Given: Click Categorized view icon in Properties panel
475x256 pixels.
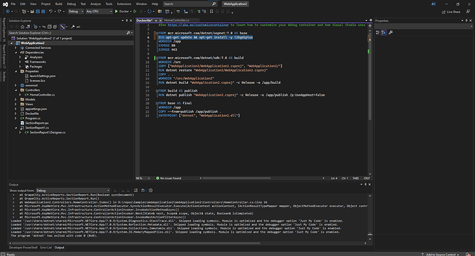Looking at the screenshot, I should (378, 32).
